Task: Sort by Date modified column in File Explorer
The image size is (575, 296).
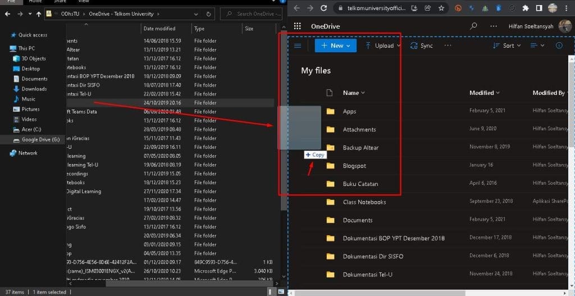Action: [x=159, y=28]
